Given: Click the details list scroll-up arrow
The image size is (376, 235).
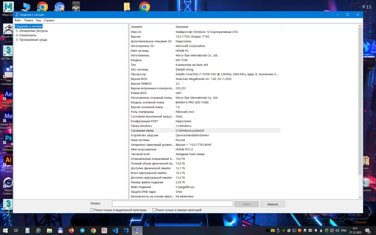Looking at the screenshot, I should pyautogui.click(x=360, y=26).
